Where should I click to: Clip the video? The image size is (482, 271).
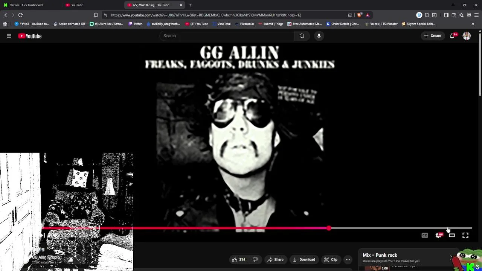331,259
